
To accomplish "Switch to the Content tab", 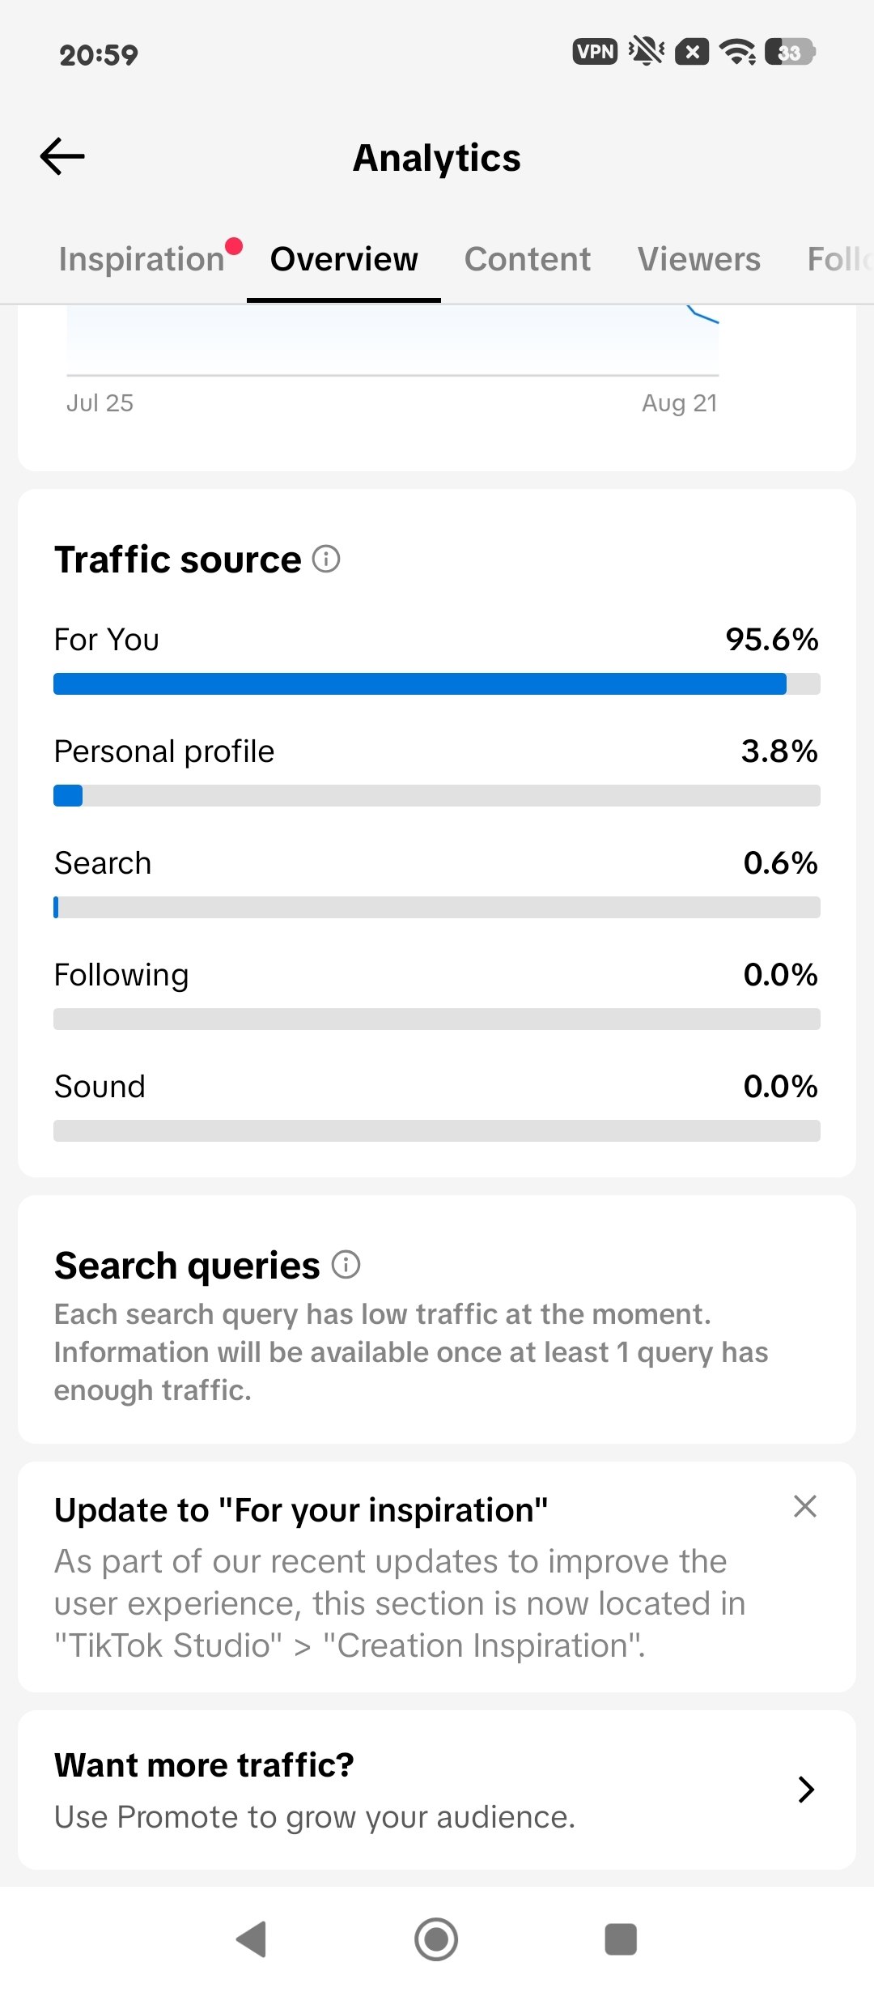I will 528,259.
